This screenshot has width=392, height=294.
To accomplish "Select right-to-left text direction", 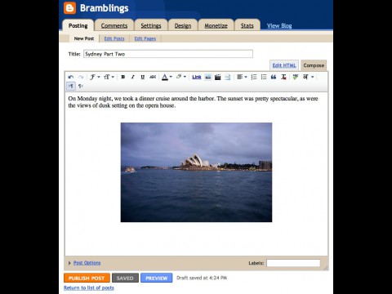I will pyautogui.click(x=81, y=87).
